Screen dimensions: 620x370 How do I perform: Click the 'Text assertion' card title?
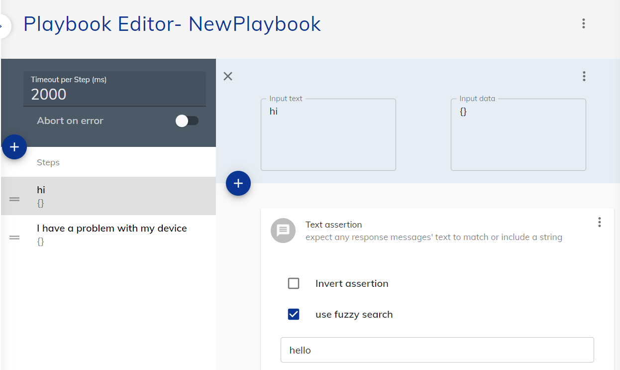click(334, 225)
